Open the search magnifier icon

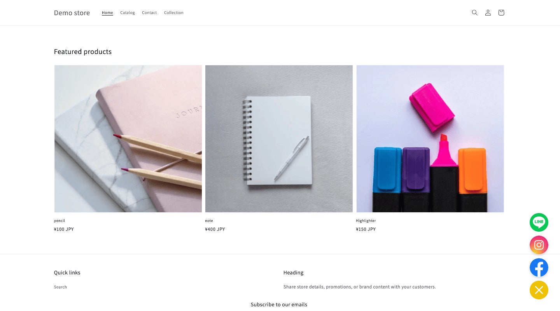[474, 12]
